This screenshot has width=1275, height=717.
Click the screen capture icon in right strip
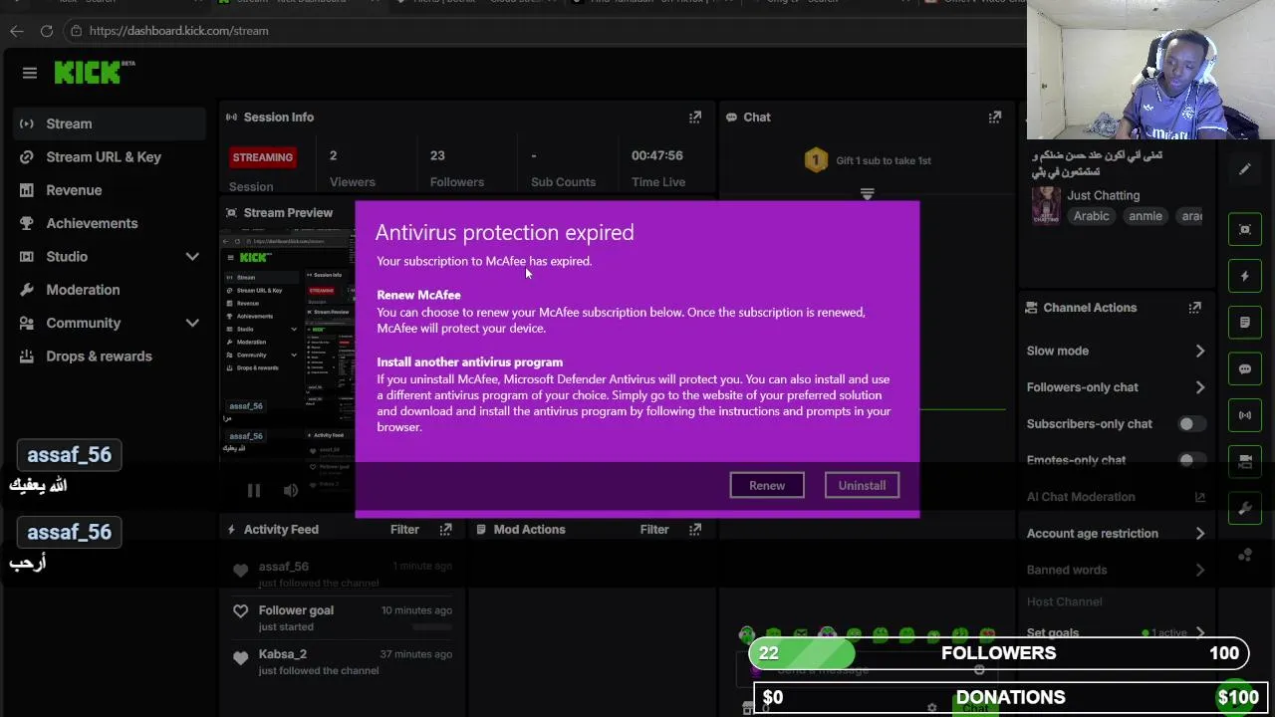pyautogui.click(x=1245, y=230)
